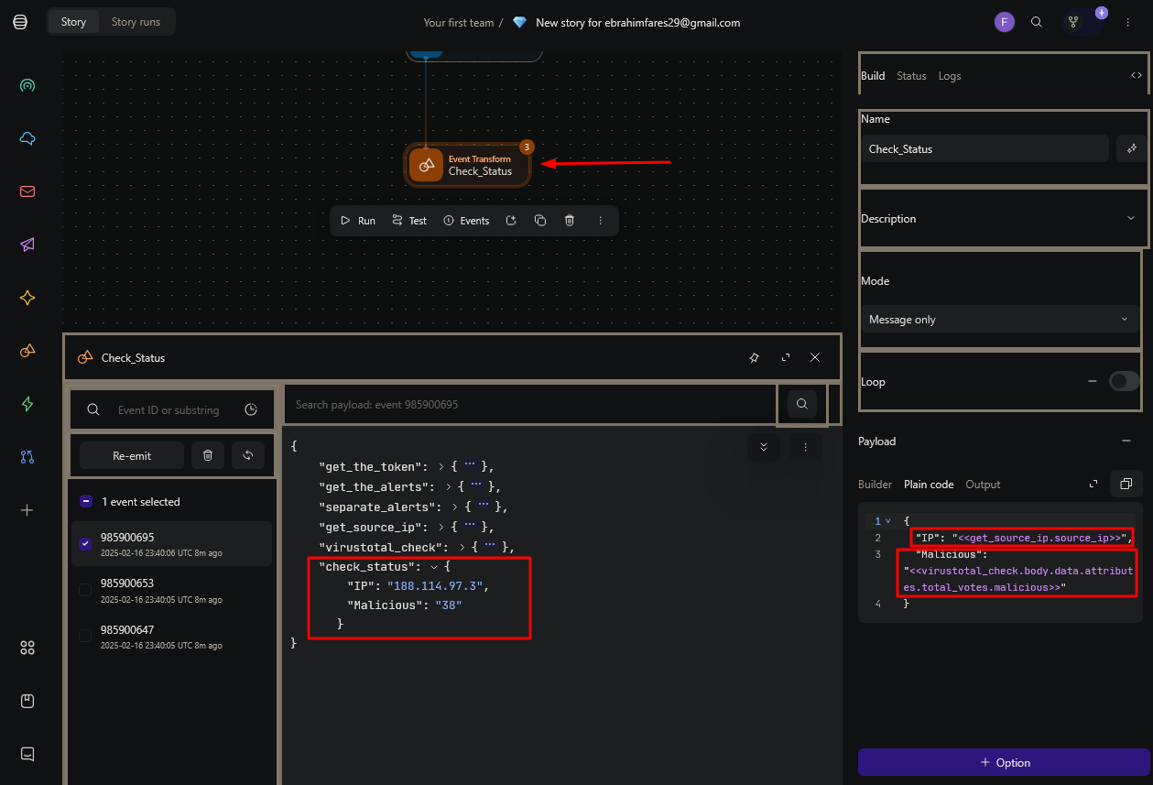Screen dimensions: 1153x785
Task: Click the Re-emit button
Action: (x=132, y=455)
